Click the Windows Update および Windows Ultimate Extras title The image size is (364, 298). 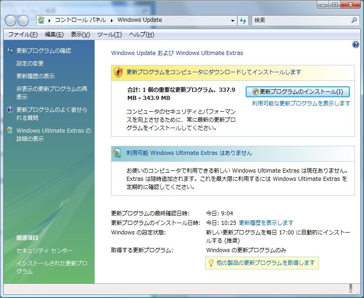177,53
